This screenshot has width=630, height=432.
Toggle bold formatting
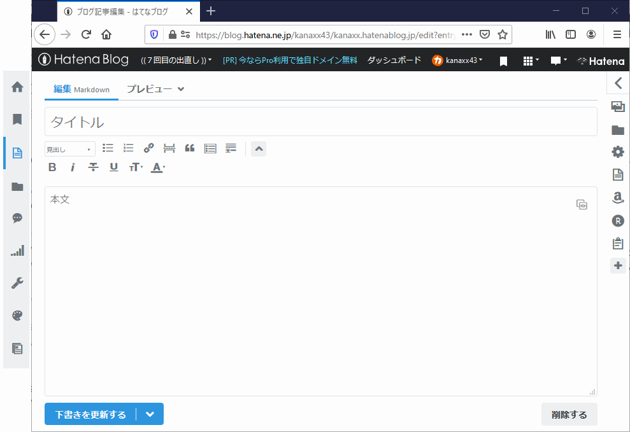point(52,167)
